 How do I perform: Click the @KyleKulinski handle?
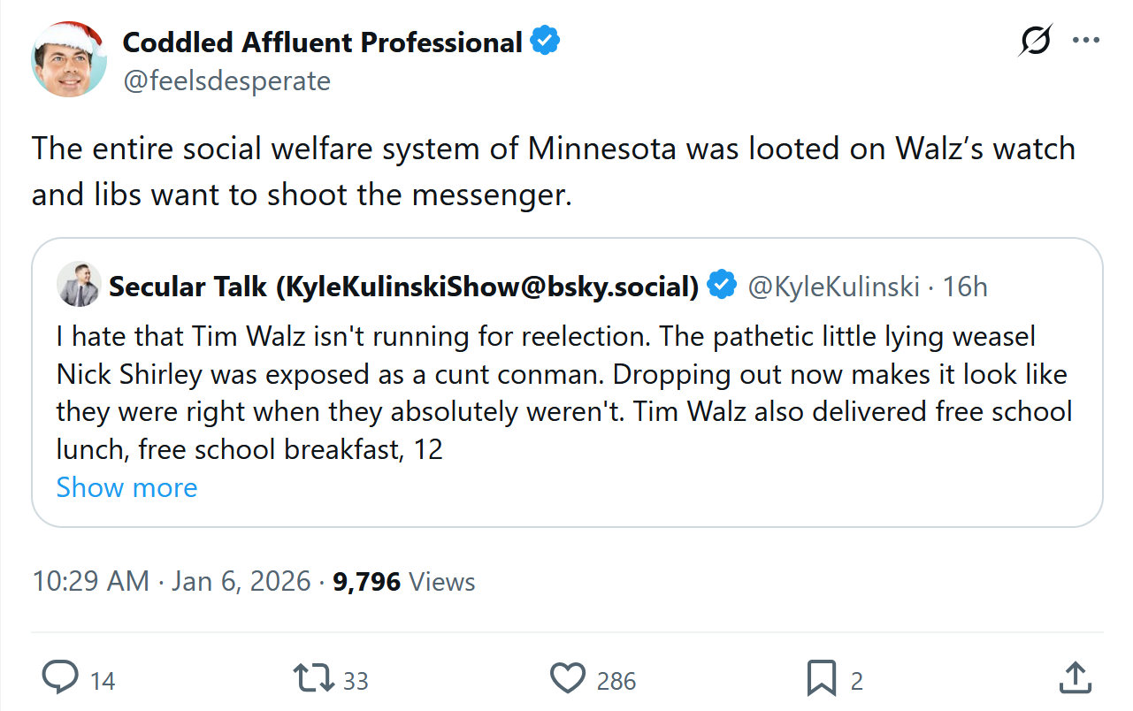click(834, 287)
